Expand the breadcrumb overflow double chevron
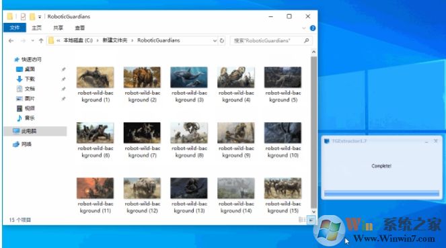The height and width of the screenshot is (248, 446). [x=58, y=40]
